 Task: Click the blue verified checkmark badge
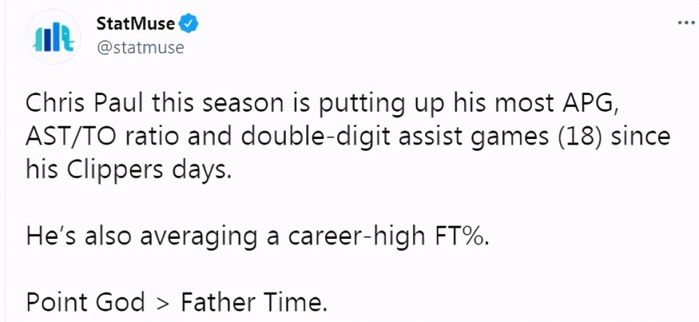pyautogui.click(x=188, y=23)
